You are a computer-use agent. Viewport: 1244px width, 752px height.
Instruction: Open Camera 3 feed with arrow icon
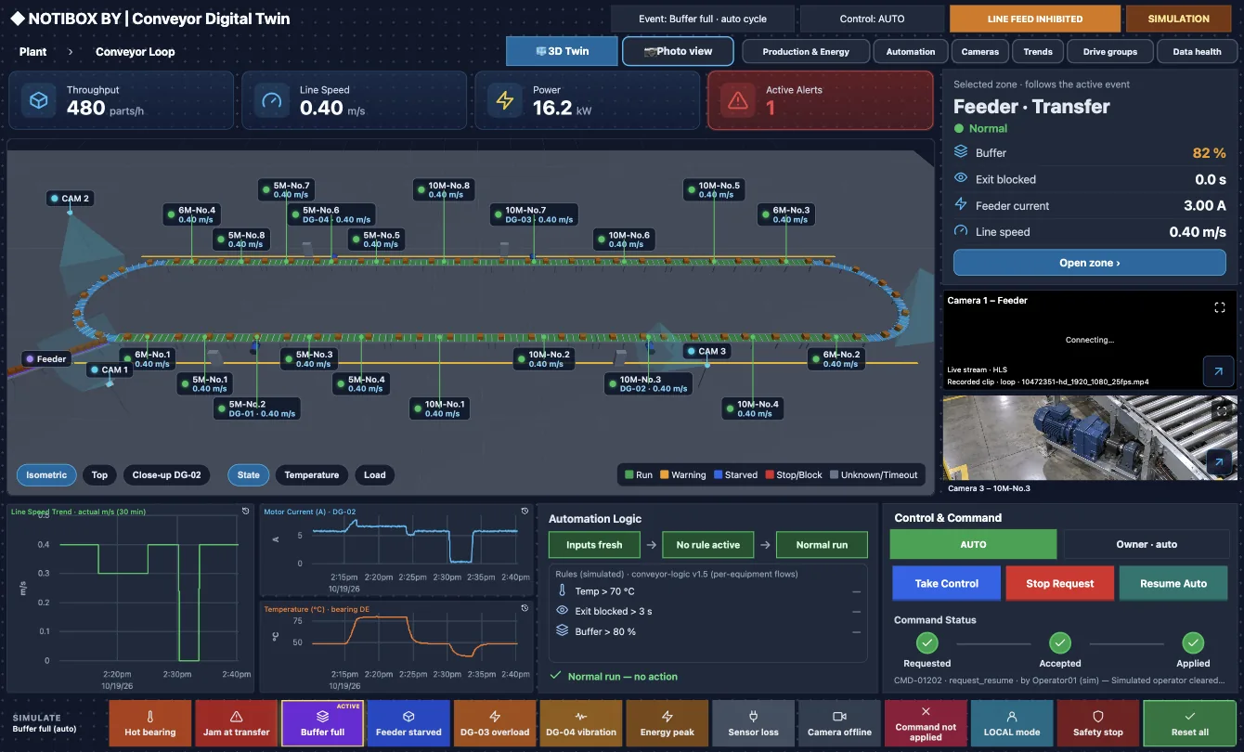pyautogui.click(x=1218, y=461)
